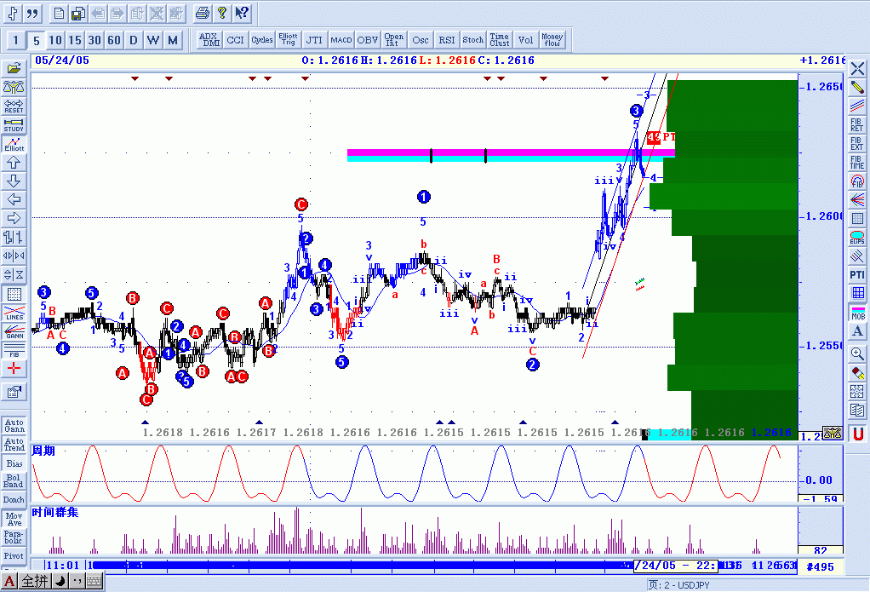The width and height of the screenshot is (870, 592).
Task: Open the STUDY tool
Action: point(14,124)
